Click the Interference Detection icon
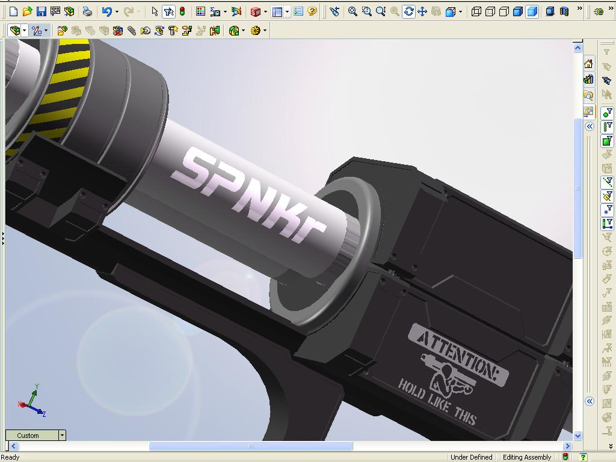Image resolution: width=616 pixels, height=462 pixels. 215,30
